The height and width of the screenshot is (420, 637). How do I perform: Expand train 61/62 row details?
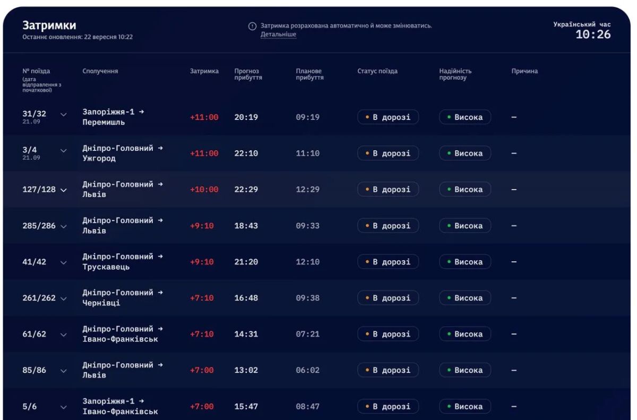click(64, 335)
